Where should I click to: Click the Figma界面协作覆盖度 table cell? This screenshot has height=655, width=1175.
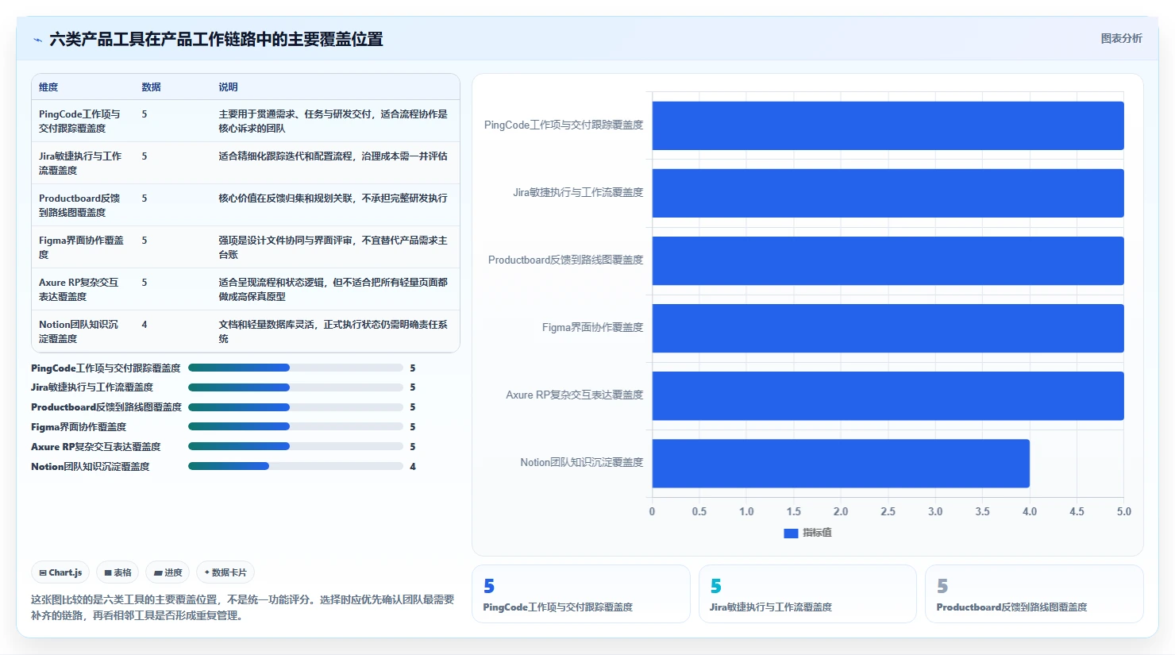tap(82, 247)
